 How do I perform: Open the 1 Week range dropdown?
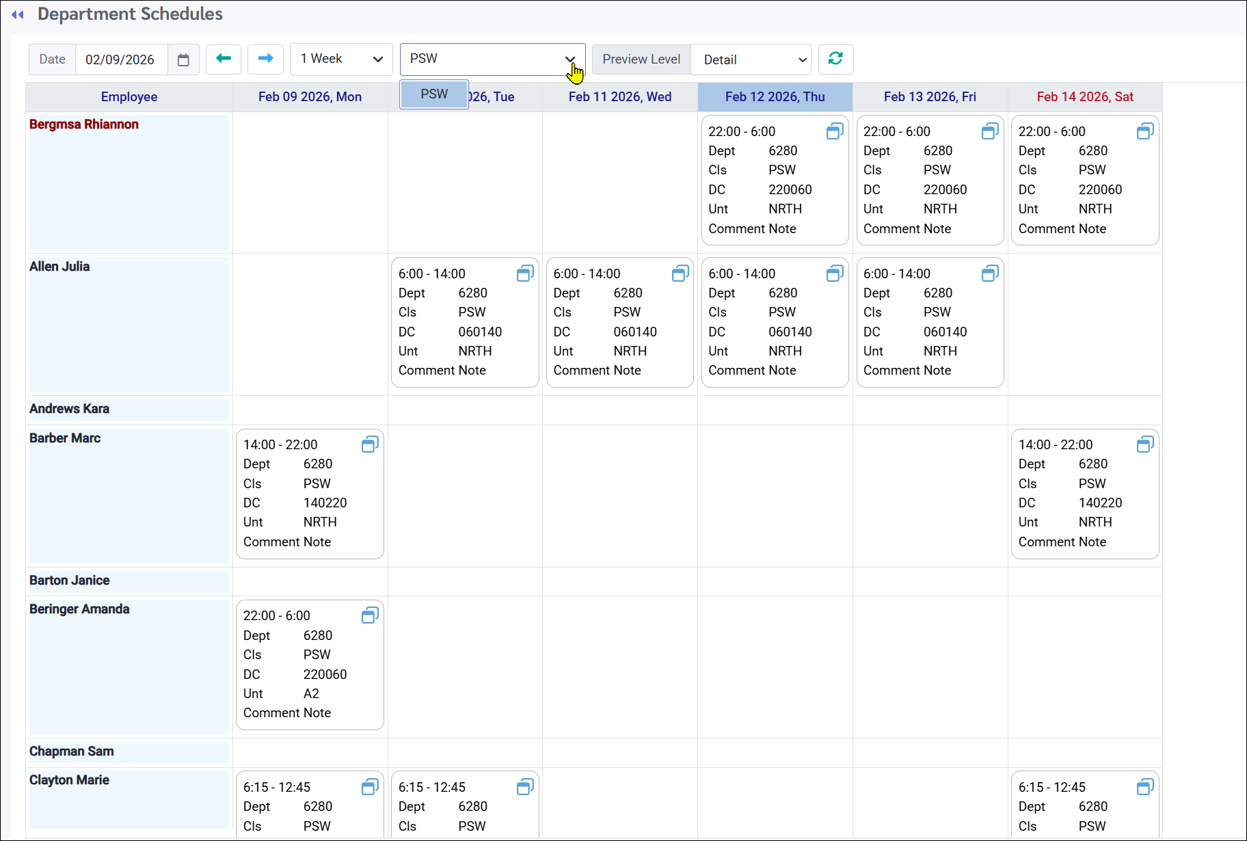pyautogui.click(x=341, y=59)
